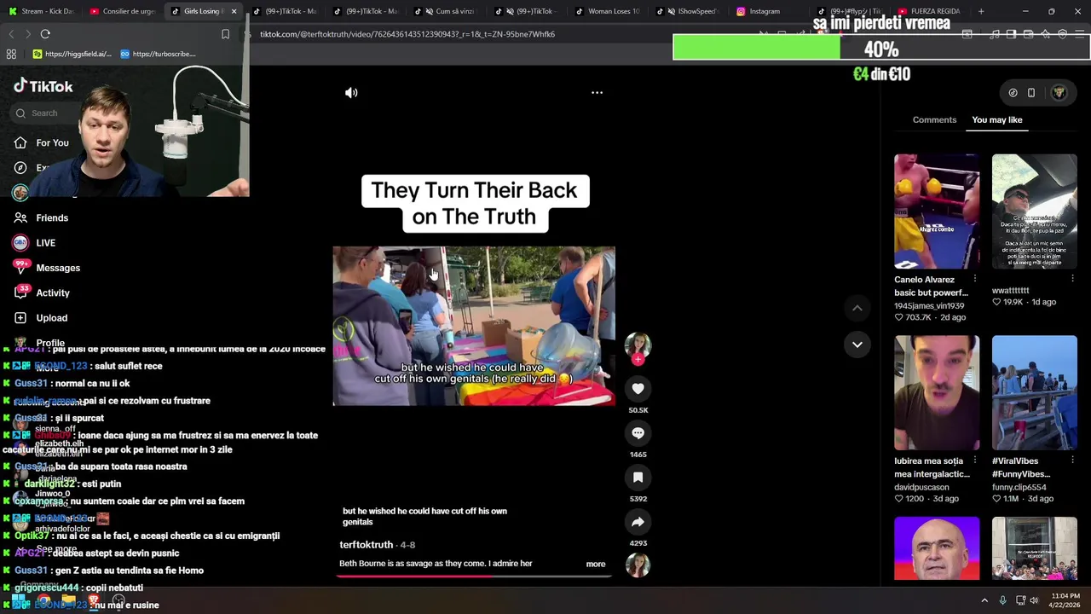
Task: Bookmark this page in the address bar
Action: pyautogui.click(x=225, y=34)
